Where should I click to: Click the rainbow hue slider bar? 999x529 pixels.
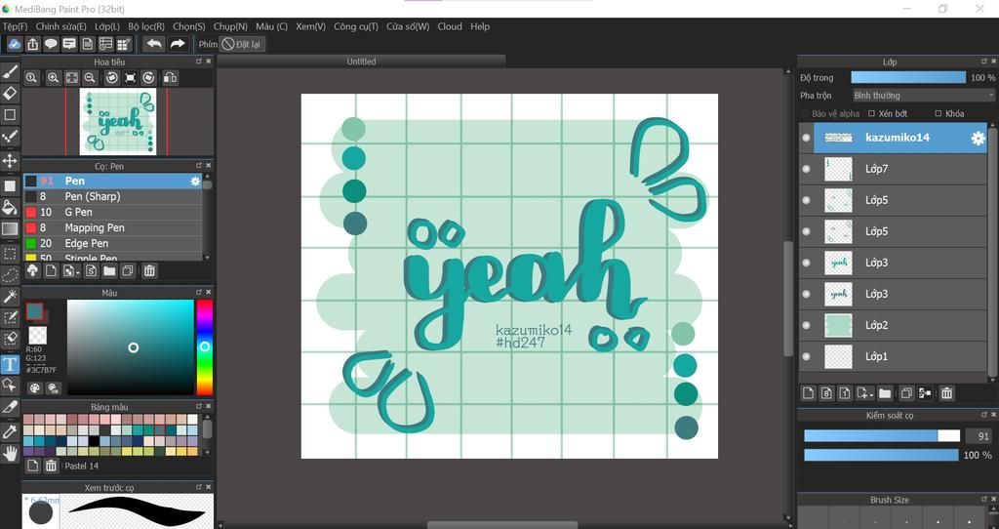[x=205, y=347]
